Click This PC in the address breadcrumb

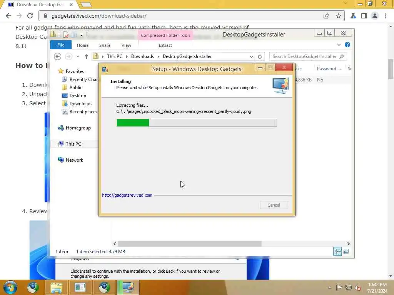[115, 56]
